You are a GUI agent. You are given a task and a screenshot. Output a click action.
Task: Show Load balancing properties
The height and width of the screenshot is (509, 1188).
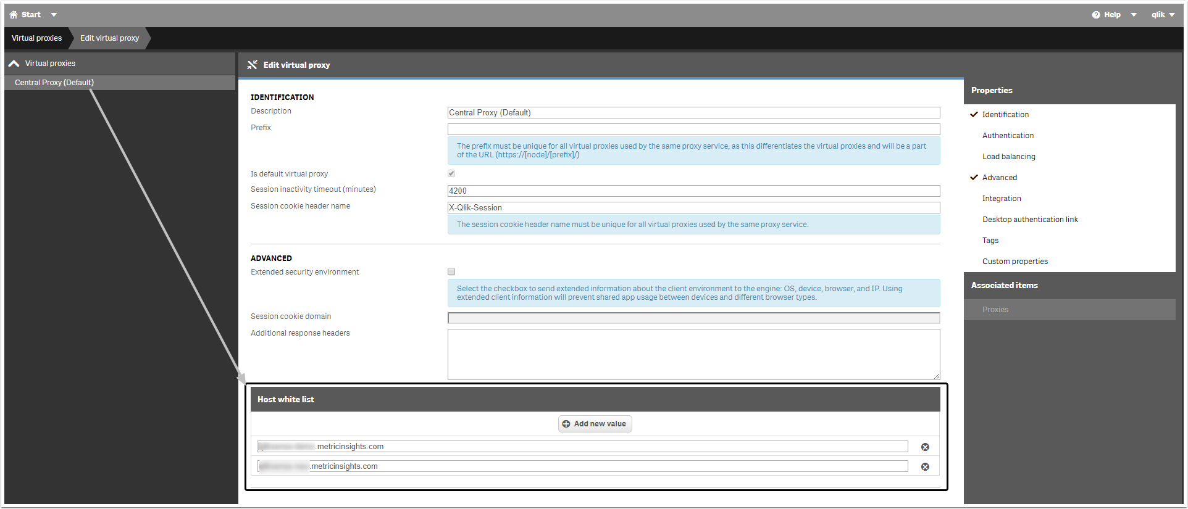1008,157
